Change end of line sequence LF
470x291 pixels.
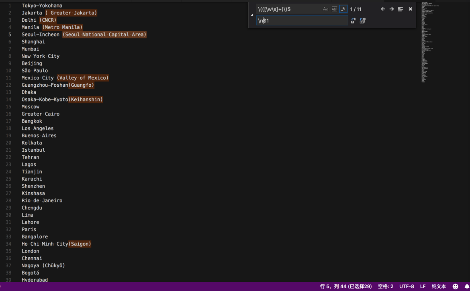pos(423,287)
